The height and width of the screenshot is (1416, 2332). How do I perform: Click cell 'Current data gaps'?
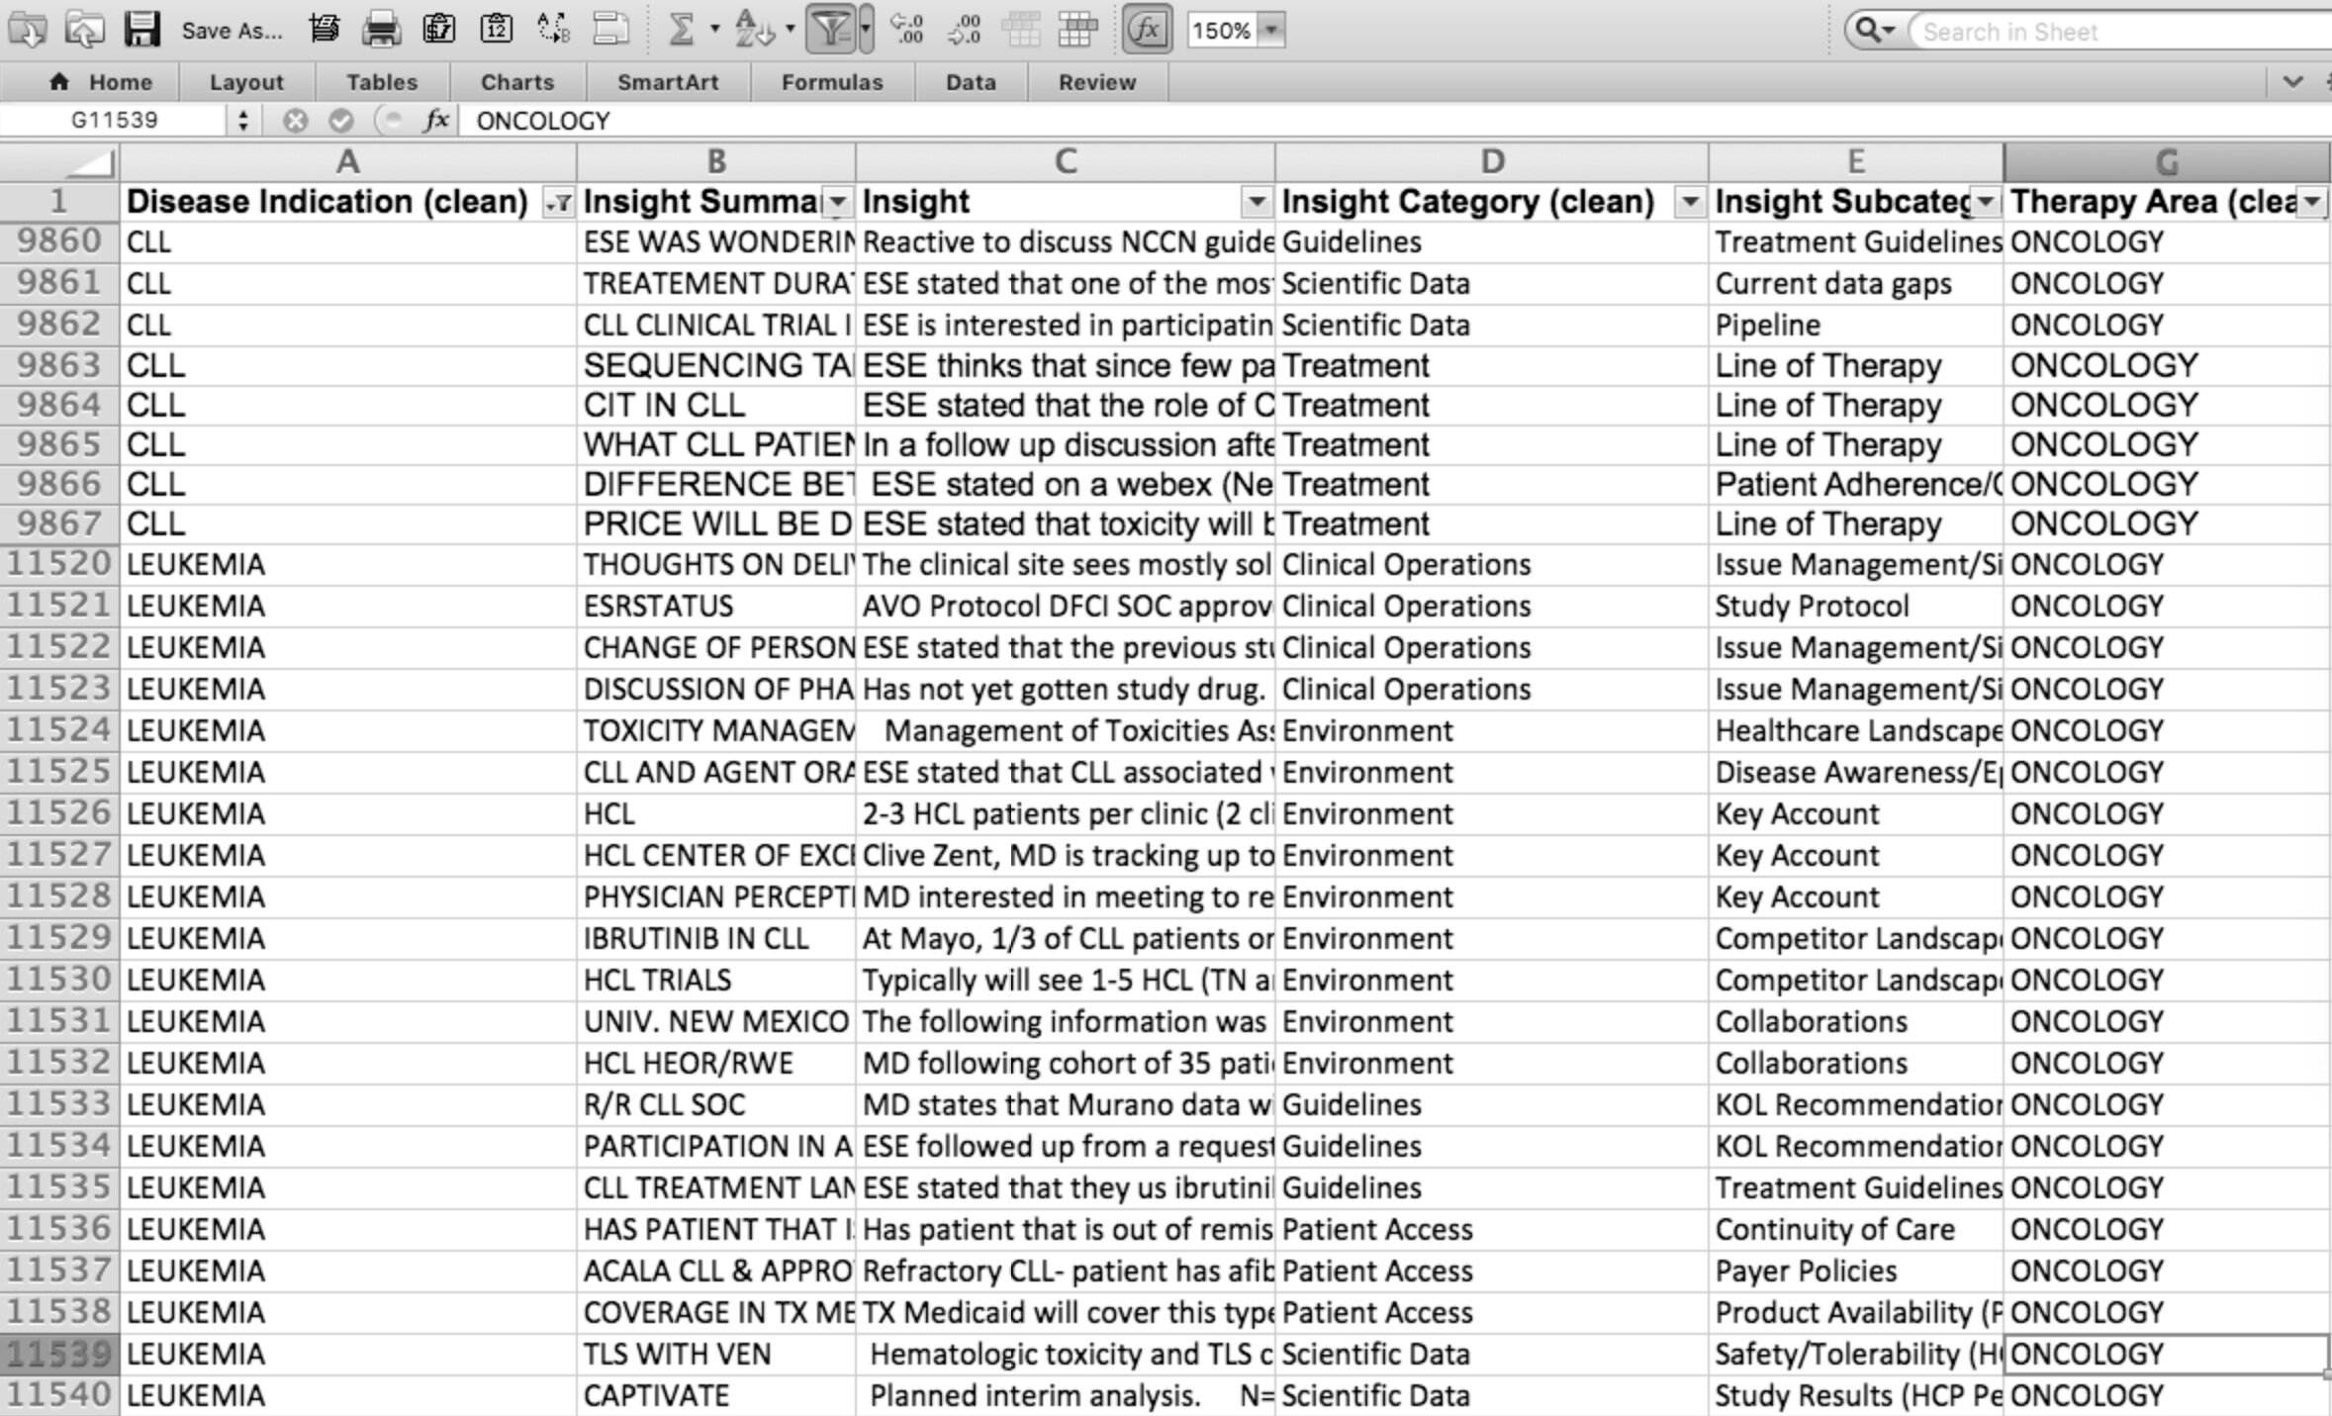pyautogui.click(x=1856, y=284)
